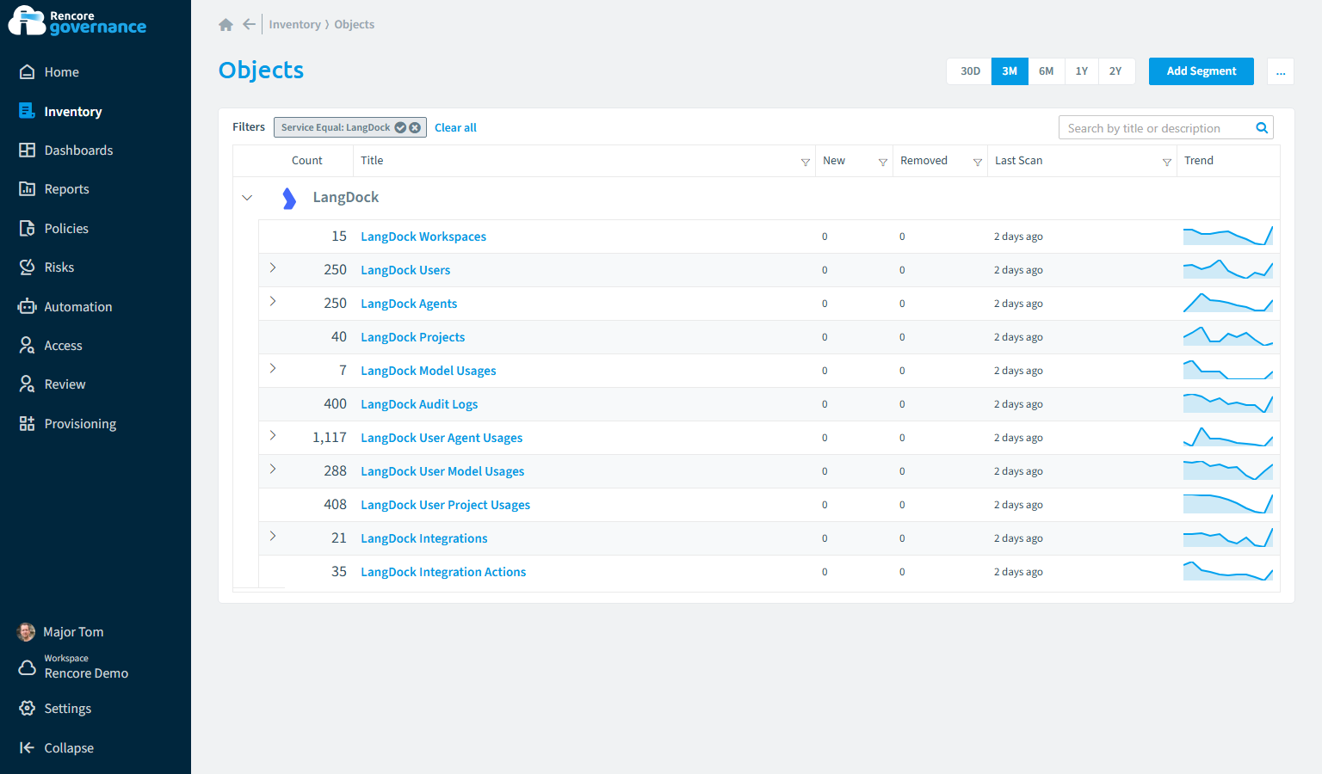Expand the LangDock Integrations row
Screen dimensions: 1322x774
(x=273, y=537)
